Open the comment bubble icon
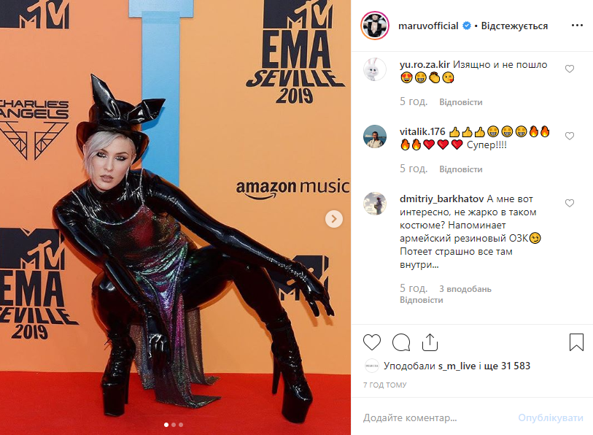Image resolution: width=593 pixels, height=435 pixels. [401, 342]
